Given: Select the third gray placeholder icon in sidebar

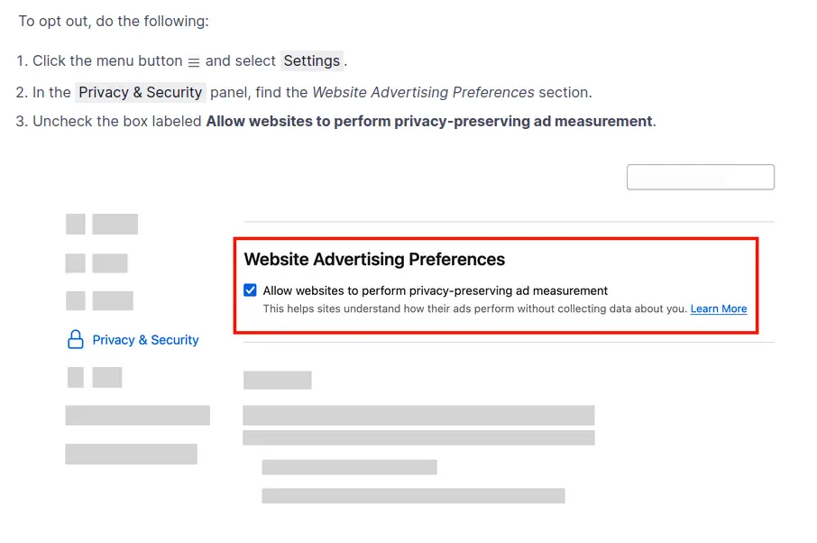Looking at the screenshot, I should click(76, 301).
